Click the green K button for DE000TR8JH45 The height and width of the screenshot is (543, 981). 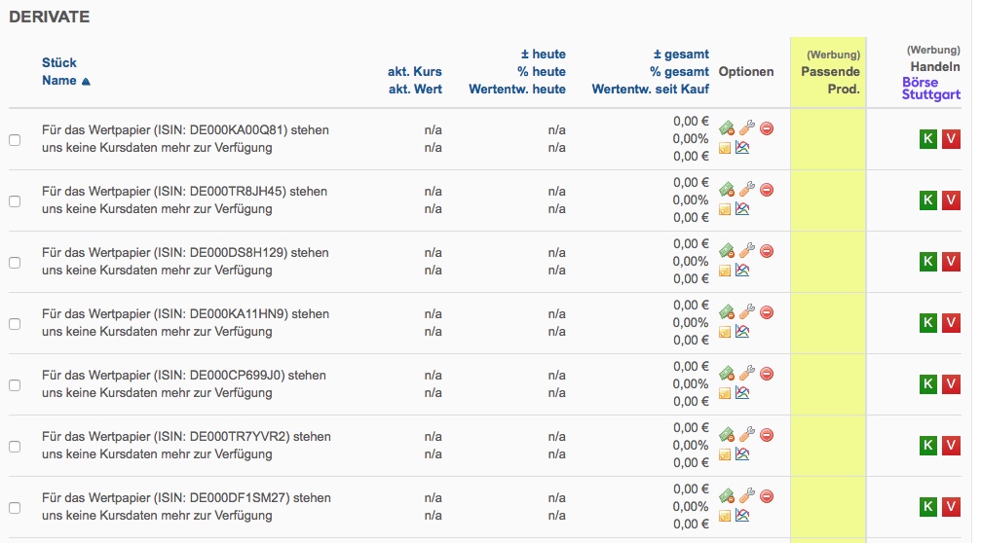[x=928, y=199]
